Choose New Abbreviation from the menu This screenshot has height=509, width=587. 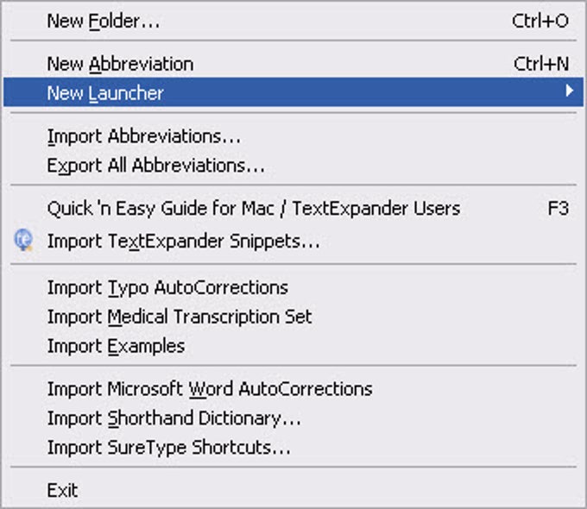click(x=120, y=64)
